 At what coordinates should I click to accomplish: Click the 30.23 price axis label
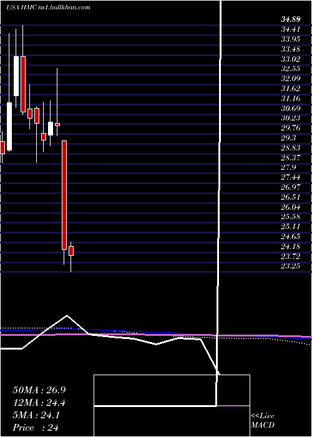291,118
